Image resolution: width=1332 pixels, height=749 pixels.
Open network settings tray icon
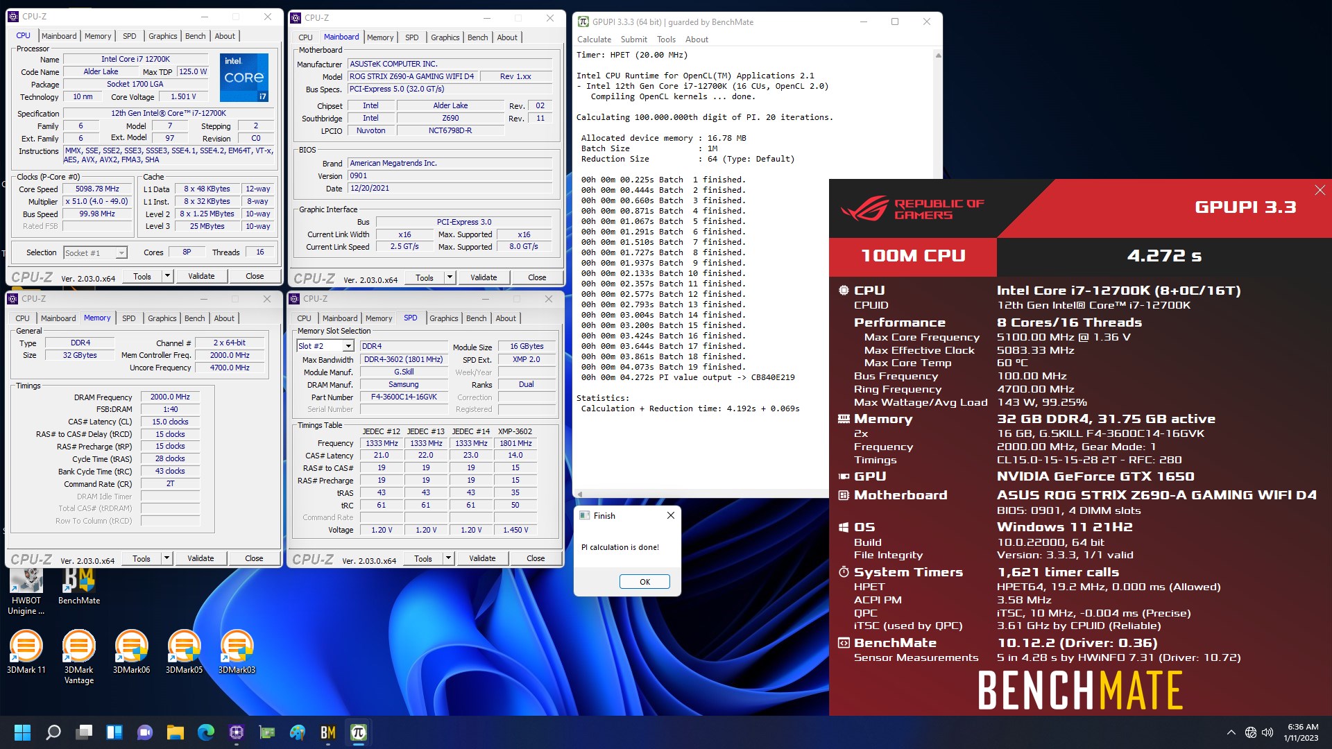(1251, 732)
